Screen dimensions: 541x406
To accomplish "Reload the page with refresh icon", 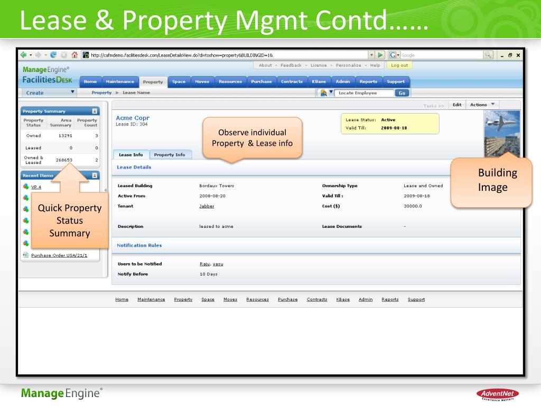I will (53, 55).
